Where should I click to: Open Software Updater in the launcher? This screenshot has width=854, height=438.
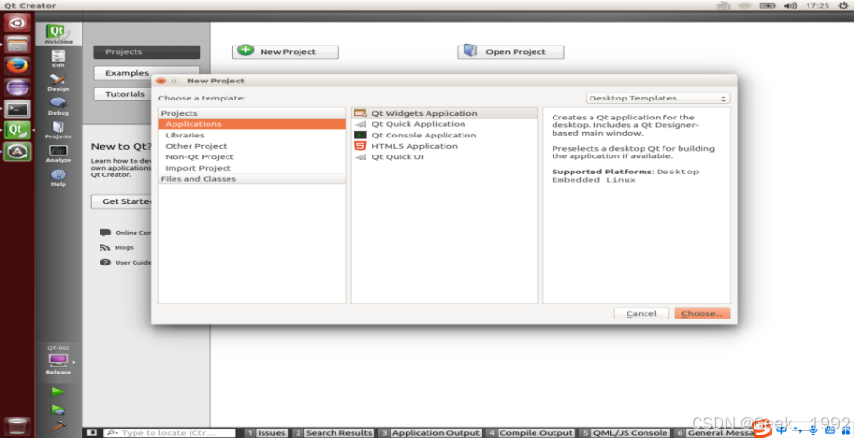17,152
